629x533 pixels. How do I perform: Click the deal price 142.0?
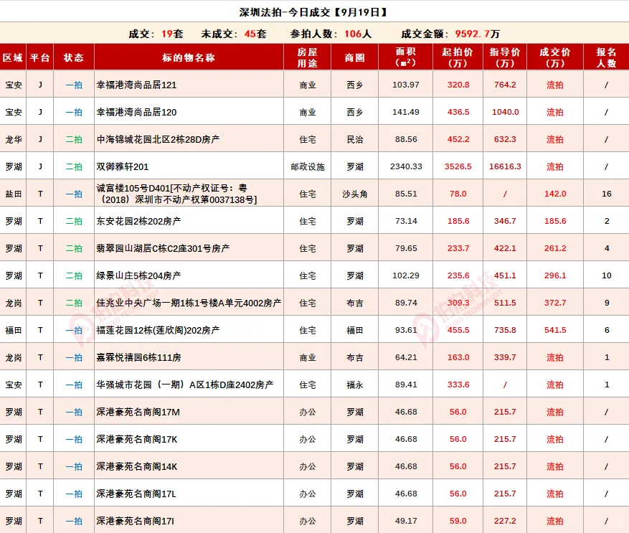(555, 194)
